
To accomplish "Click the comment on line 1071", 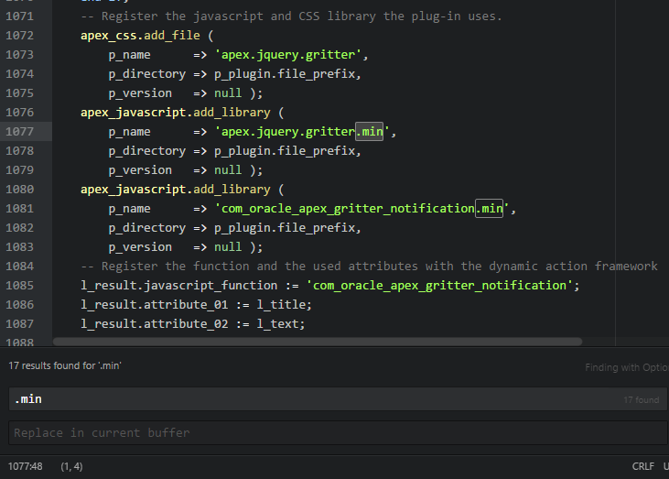I will [291, 16].
